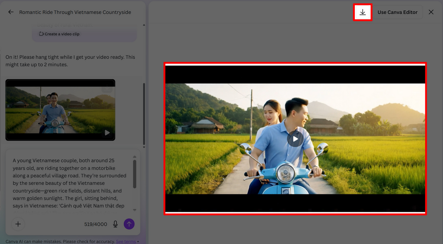Start voice input with the microphone icon
443x244 pixels.
tap(115, 224)
